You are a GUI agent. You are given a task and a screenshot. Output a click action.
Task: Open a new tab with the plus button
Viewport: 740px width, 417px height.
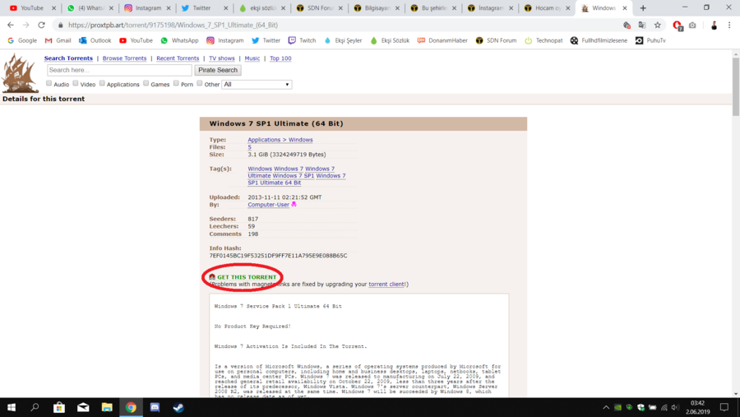643,8
